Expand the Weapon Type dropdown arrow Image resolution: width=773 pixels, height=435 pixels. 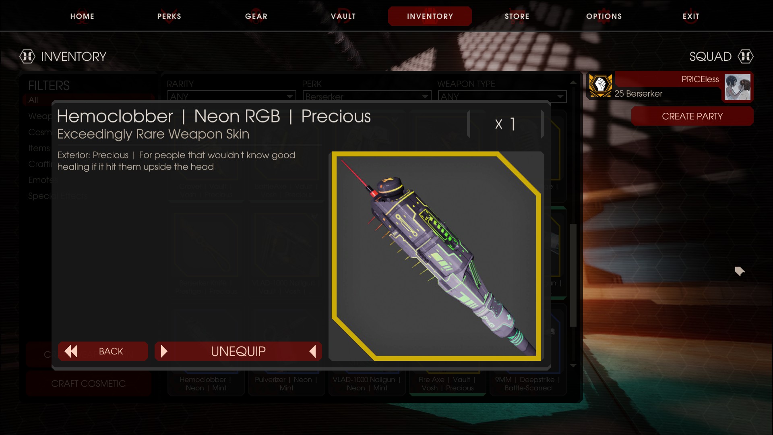tap(560, 97)
